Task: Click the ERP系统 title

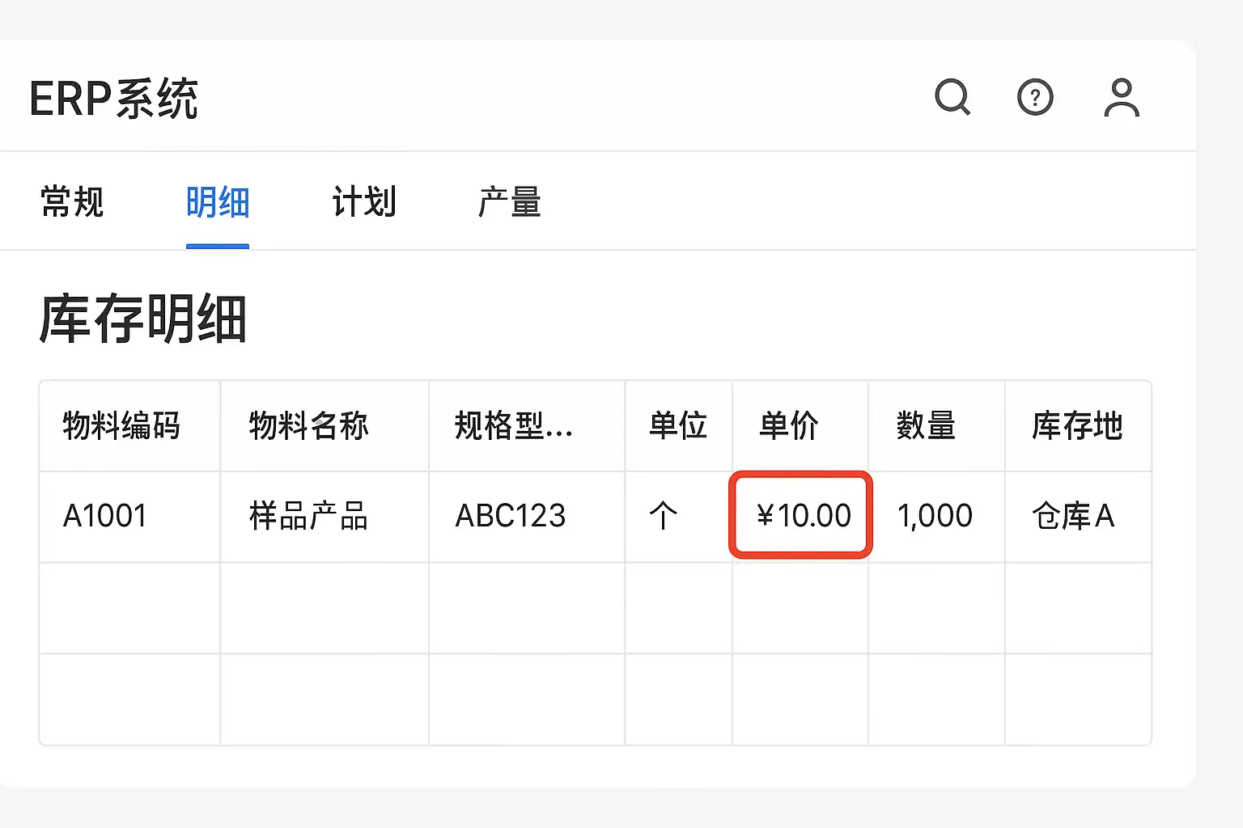Action: [114, 99]
